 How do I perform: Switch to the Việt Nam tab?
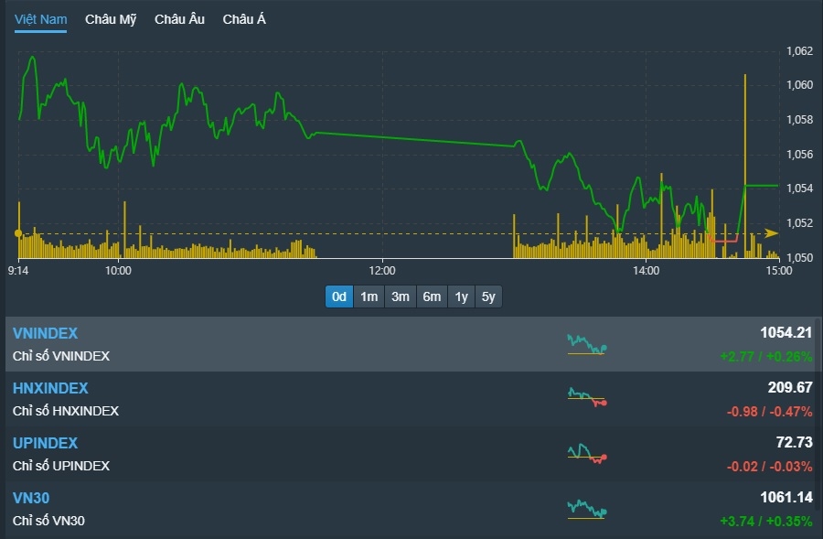(40, 19)
